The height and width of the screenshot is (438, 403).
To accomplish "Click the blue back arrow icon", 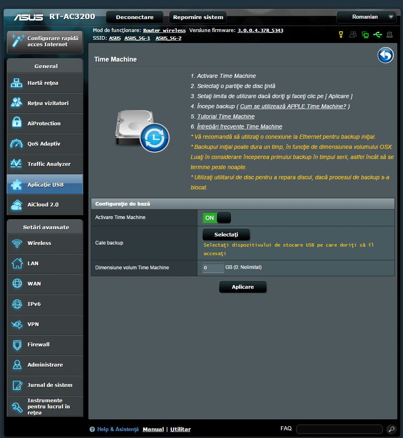I will (385, 56).
